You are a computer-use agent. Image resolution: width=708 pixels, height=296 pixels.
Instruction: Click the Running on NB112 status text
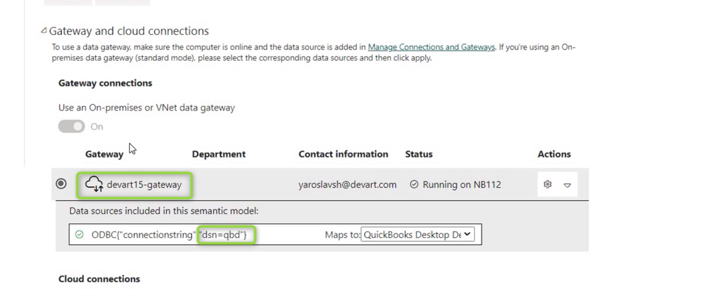[x=462, y=185]
